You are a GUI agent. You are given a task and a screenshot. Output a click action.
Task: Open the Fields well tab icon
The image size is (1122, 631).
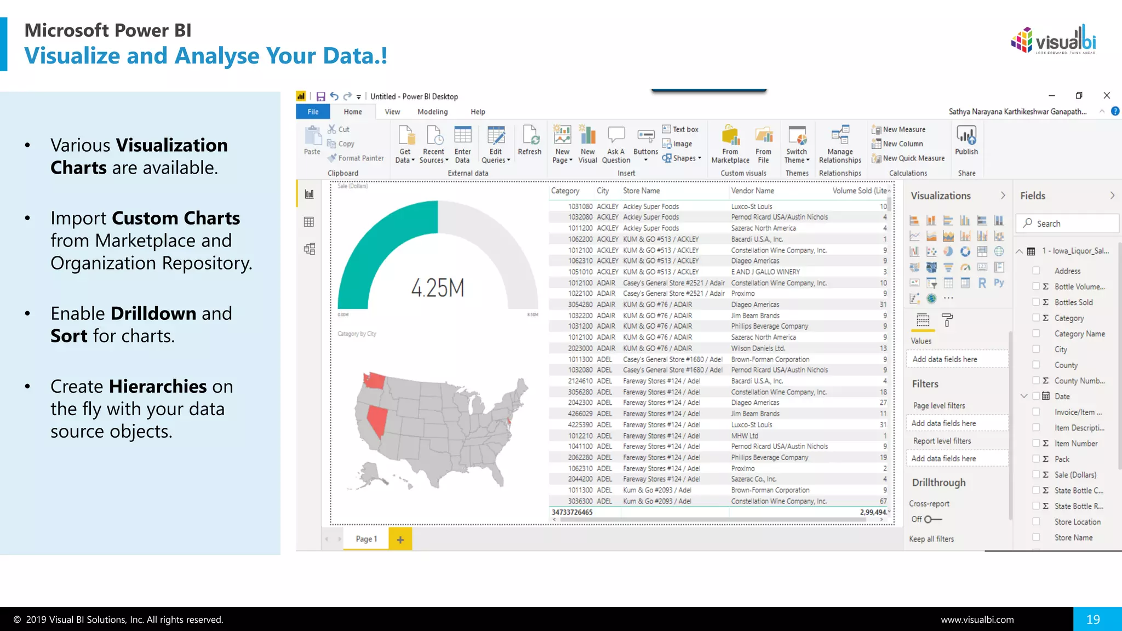click(x=923, y=320)
